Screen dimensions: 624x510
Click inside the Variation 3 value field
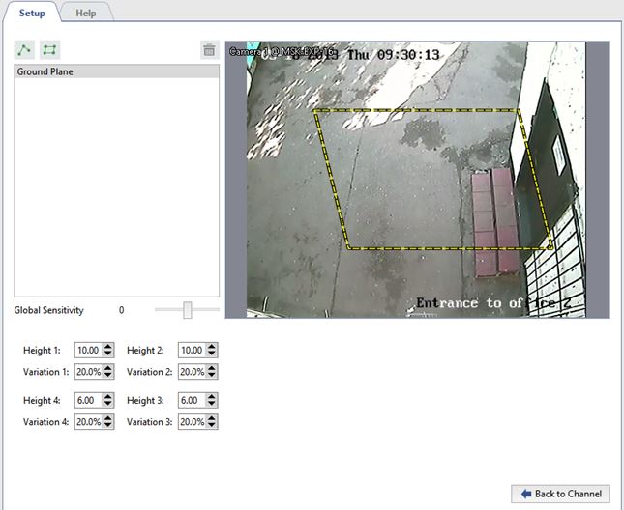coord(192,422)
